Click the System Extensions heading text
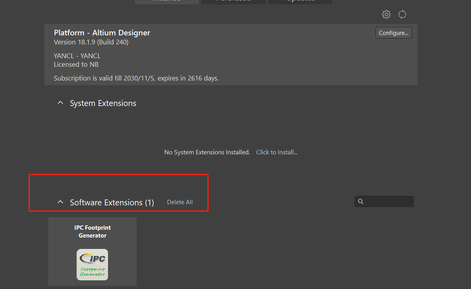Screen dimensions: 471x289 tap(103, 103)
